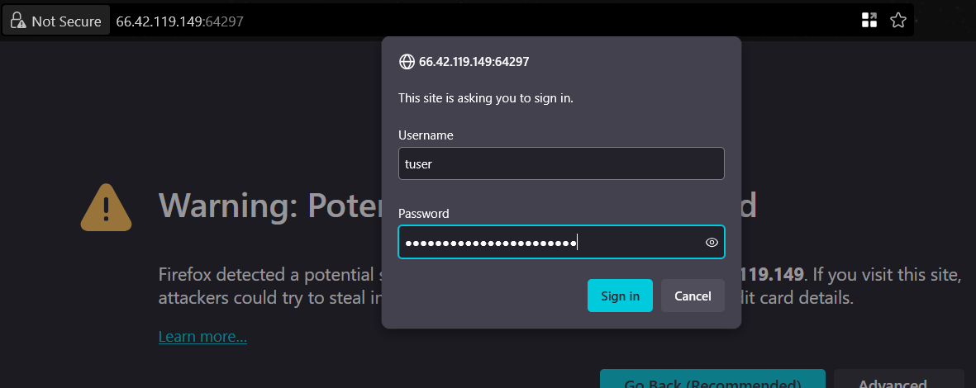Screen dimensions: 976x388
Task: Click the yellow warning triangle icon
Action: coord(107,207)
